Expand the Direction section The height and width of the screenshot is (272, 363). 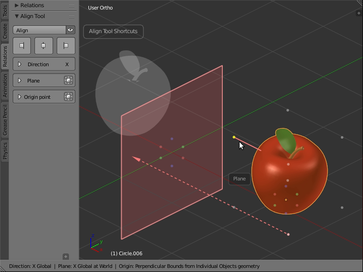click(20, 64)
